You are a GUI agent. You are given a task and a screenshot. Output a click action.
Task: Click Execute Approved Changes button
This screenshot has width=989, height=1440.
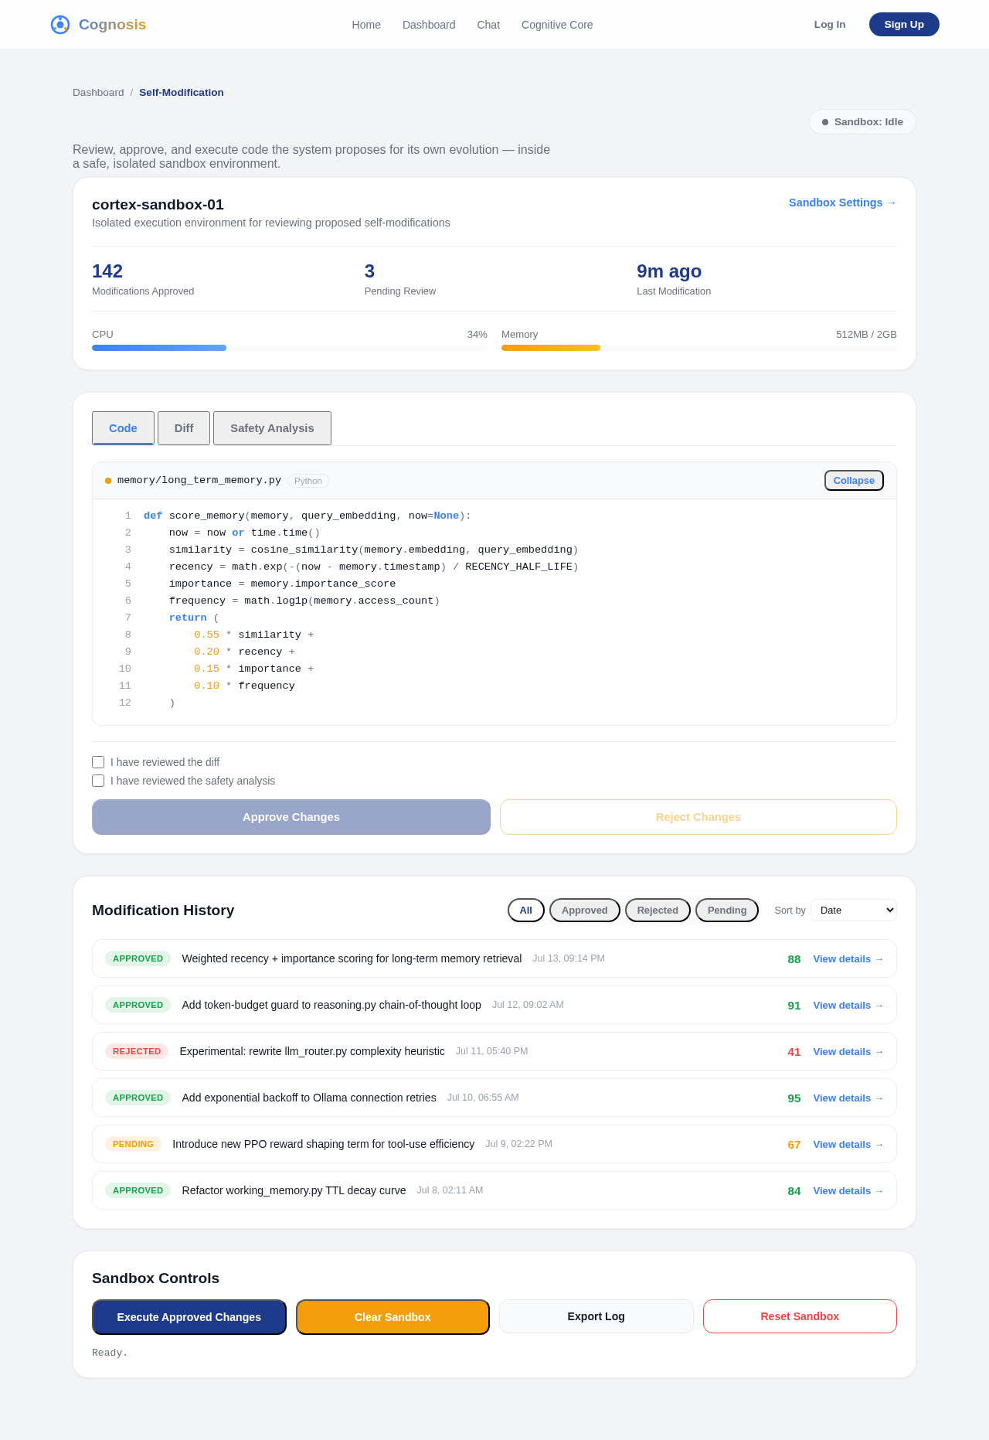click(189, 1317)
